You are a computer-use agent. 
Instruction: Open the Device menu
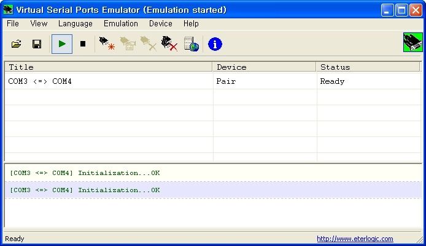pos(161,24)
